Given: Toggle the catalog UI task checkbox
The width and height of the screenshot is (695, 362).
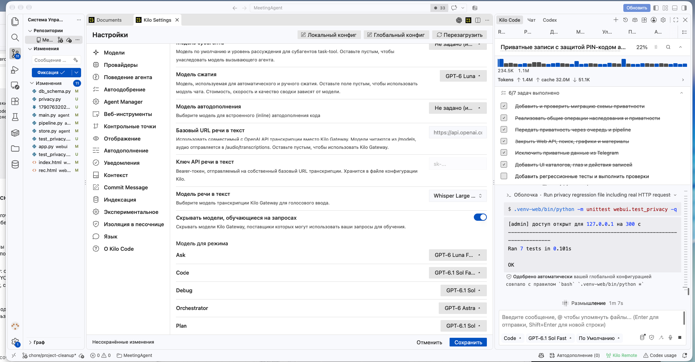Looking at the screenshot, I should 504,164.
